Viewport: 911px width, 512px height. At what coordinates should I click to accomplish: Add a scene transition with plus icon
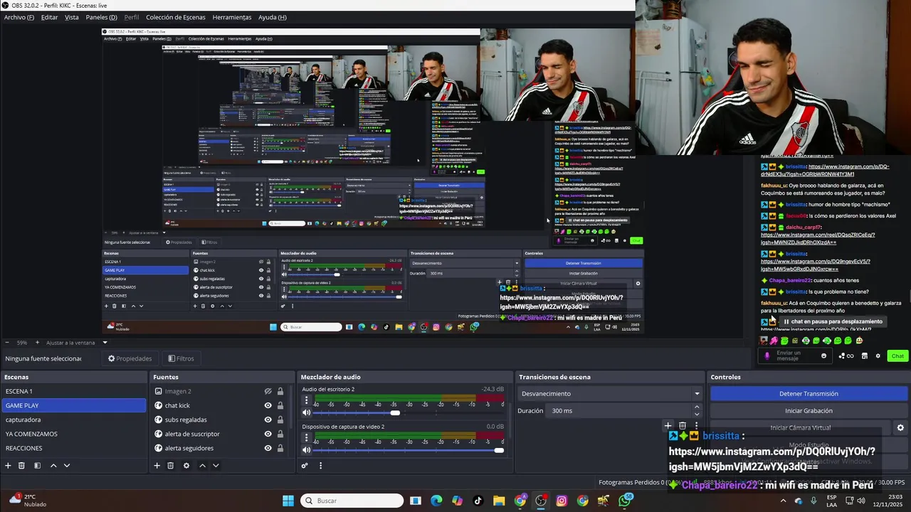(x=668, y=426)
